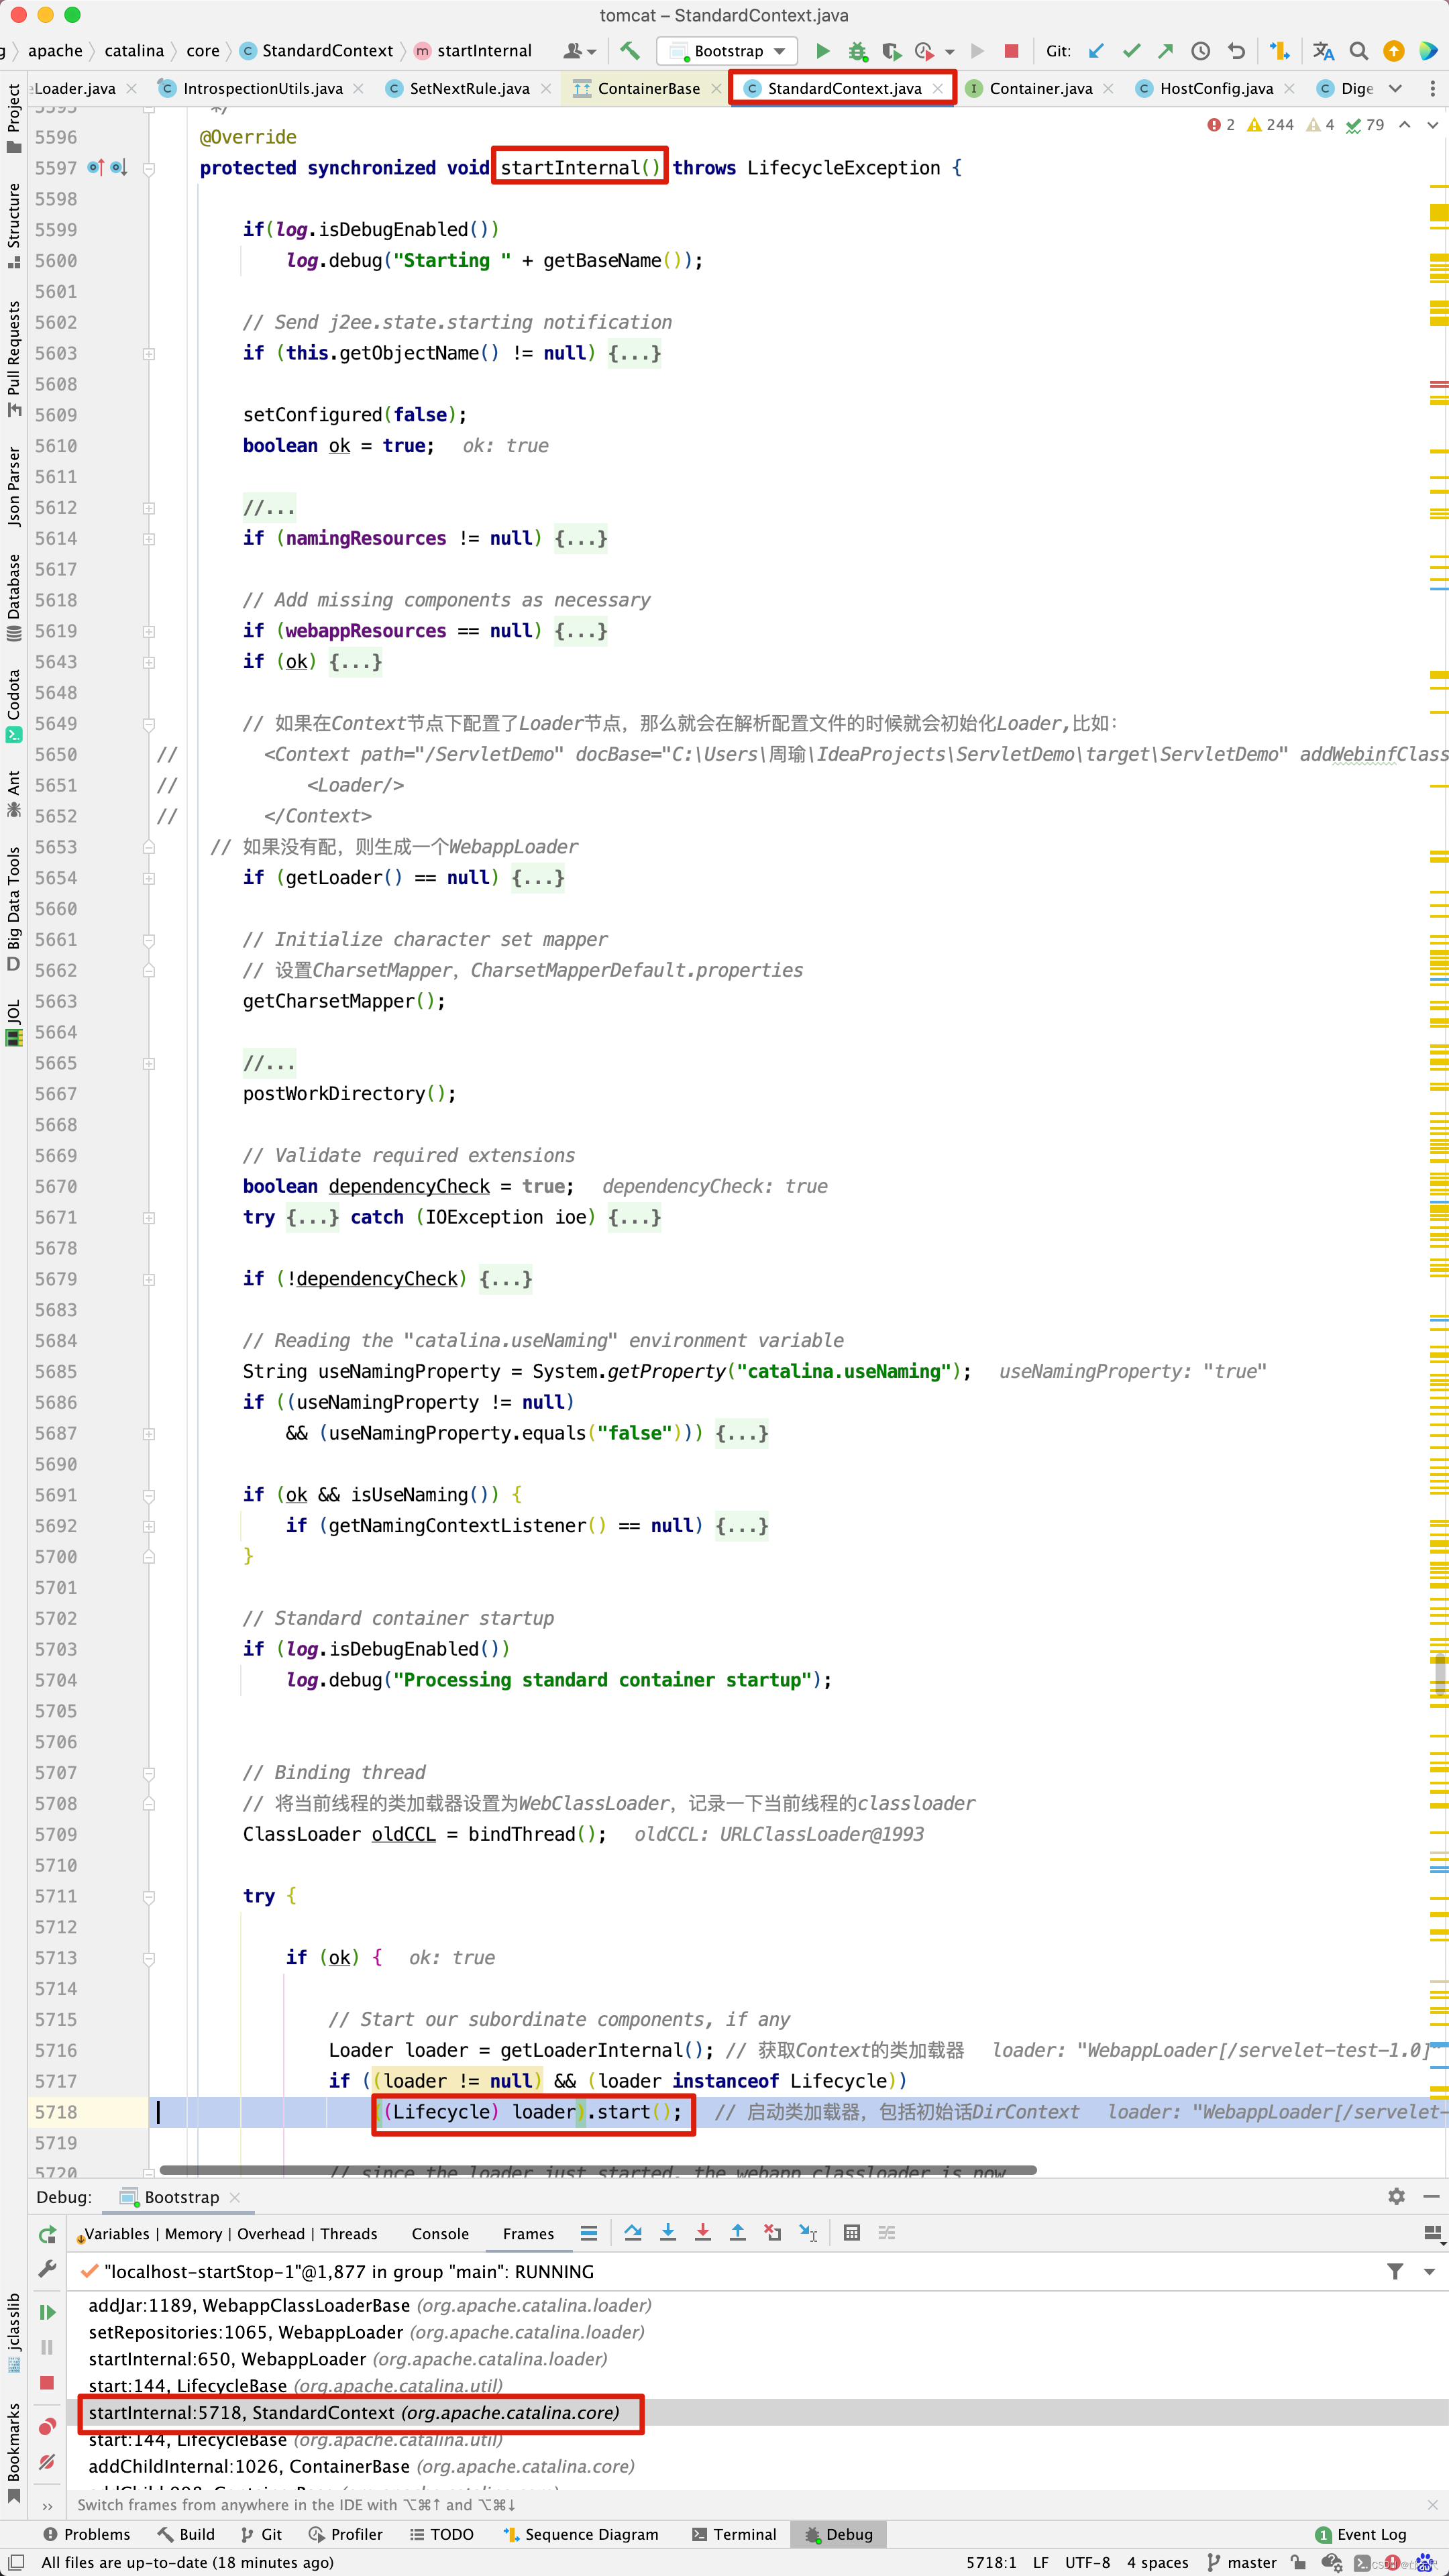Run Bootstrap with the green play icon
Viewport: 1449px width, 2576px height.
tap(822, 50)
